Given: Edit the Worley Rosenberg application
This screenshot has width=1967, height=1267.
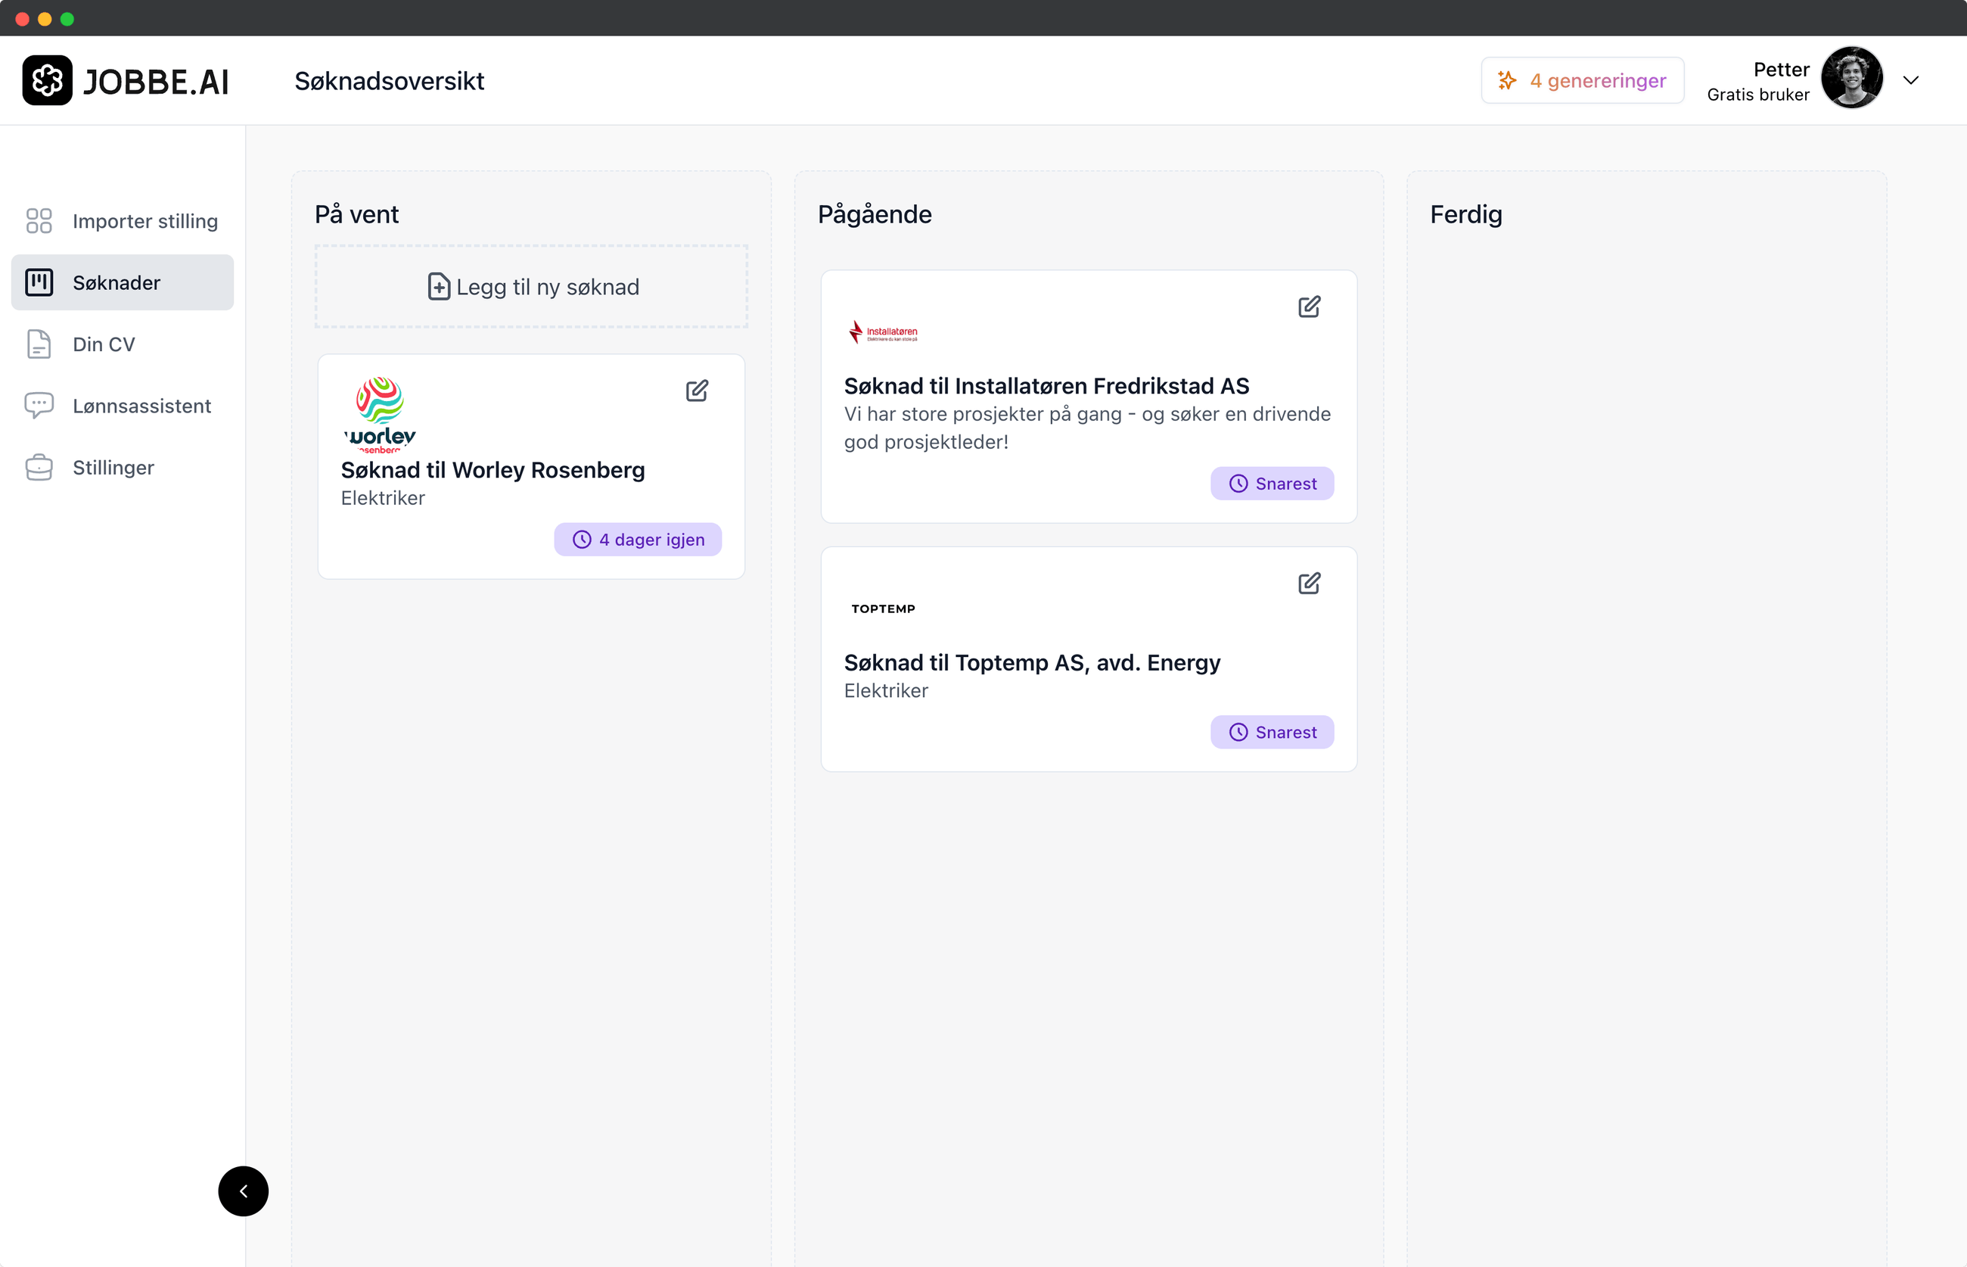Looking at the screenshot, I should pos(698,390).
